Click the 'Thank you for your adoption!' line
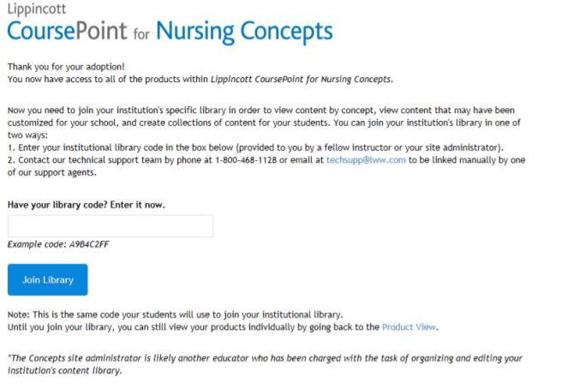 [x=64, y=68]
